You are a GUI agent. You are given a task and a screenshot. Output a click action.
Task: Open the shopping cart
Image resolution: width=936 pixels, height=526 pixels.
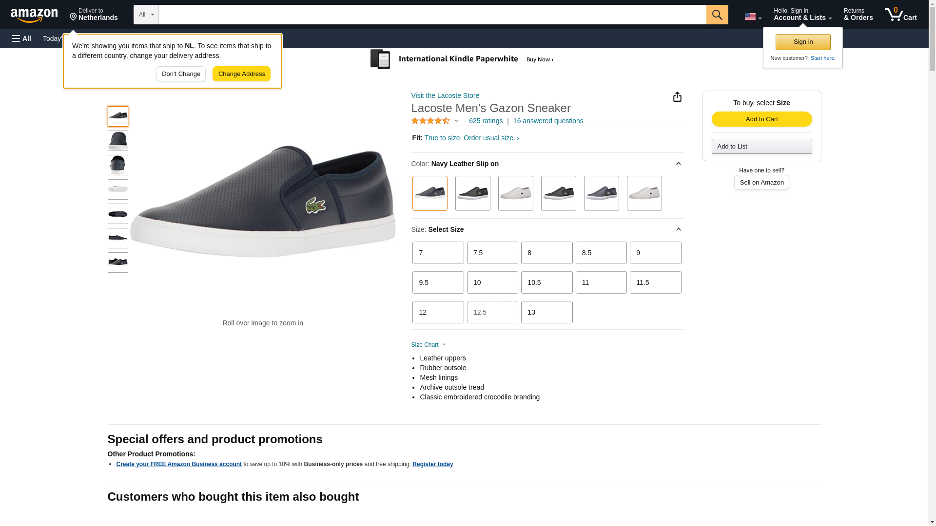point(901,15)
